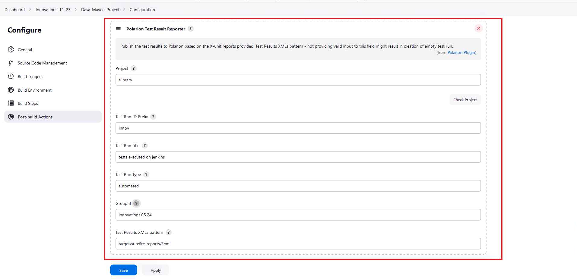Screen dimensions: 577x279
Task: Navigate to Dashboard via the breadcrumb
Action: [14, 9]
